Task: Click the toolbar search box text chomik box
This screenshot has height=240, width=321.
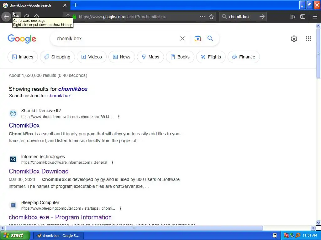Action: 239,17
